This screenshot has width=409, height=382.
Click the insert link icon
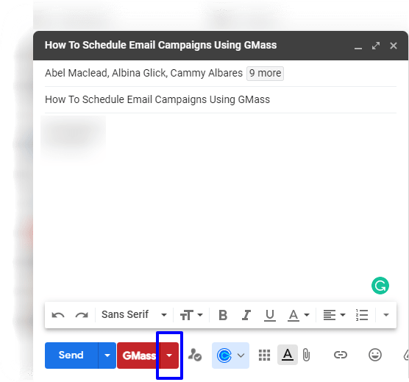coord(341,355)
